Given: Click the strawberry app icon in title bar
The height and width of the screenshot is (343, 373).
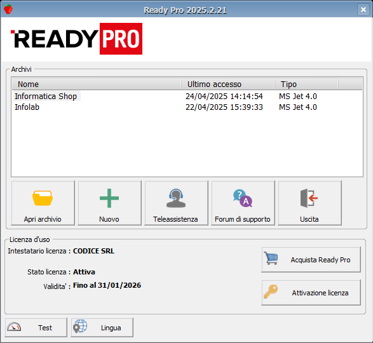Looking at the screenshot, I should coord(8,10).
